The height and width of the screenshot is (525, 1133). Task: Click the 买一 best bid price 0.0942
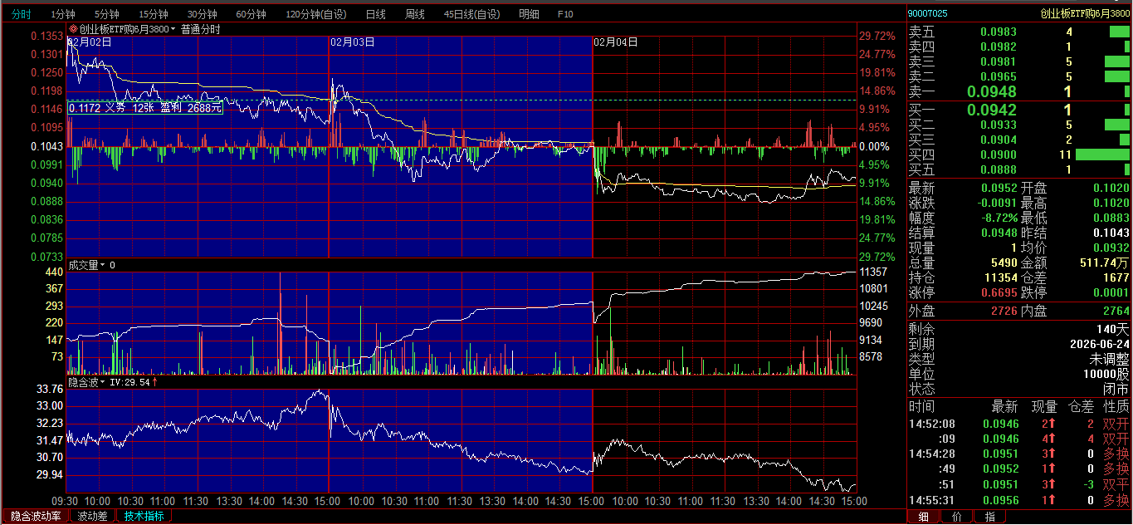pyautogui.click(x=992, y=110)
